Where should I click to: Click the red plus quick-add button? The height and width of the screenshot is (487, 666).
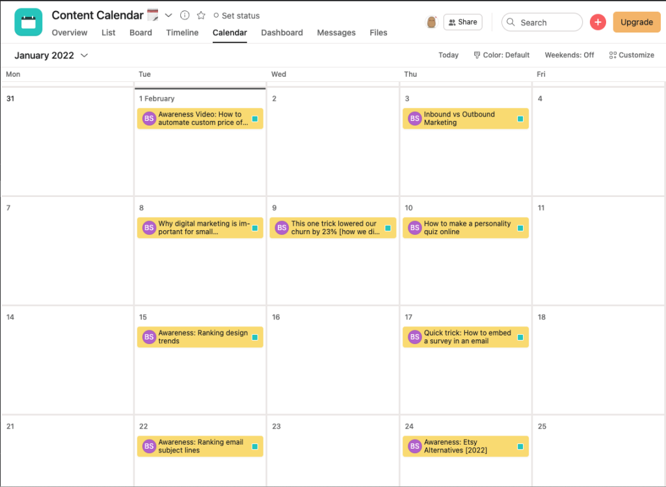[x=598, y=22]
